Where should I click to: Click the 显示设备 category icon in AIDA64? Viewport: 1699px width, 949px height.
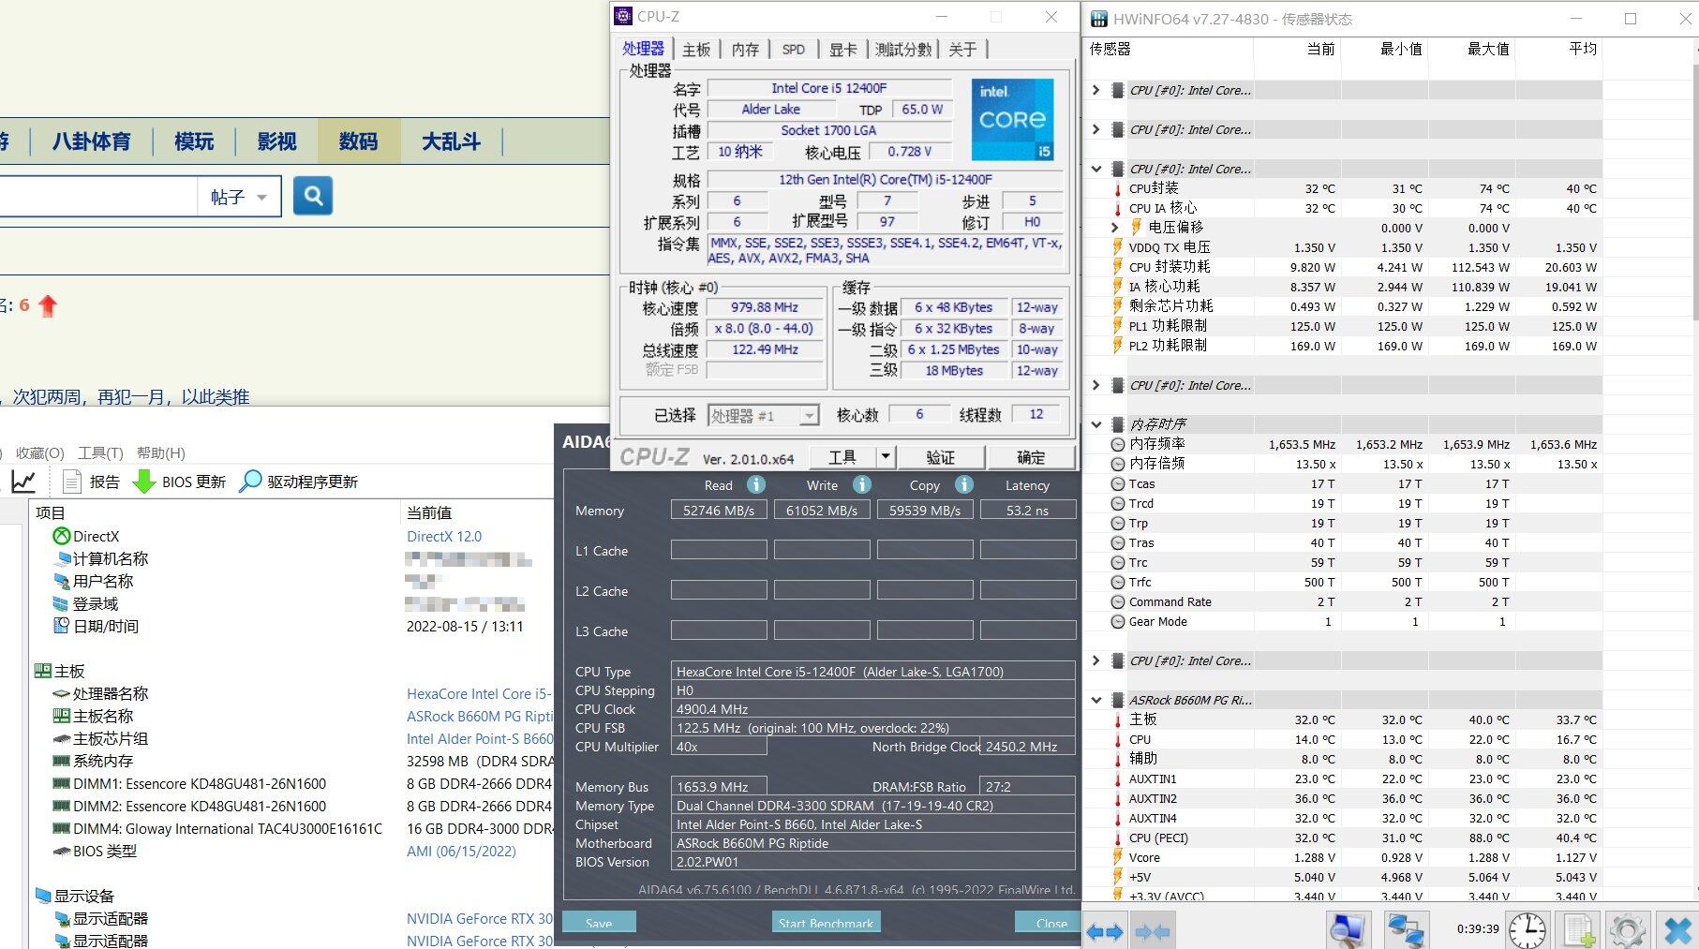(43, 896)
